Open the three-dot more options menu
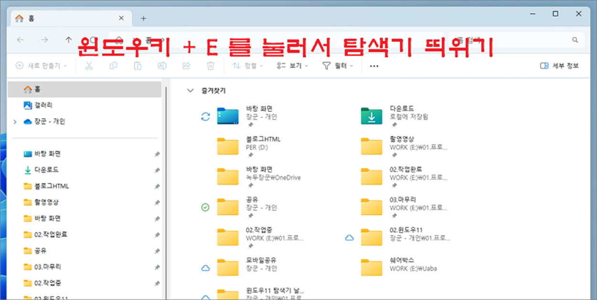Viewport: 597px width, 300px height. [x=374, y=66]
